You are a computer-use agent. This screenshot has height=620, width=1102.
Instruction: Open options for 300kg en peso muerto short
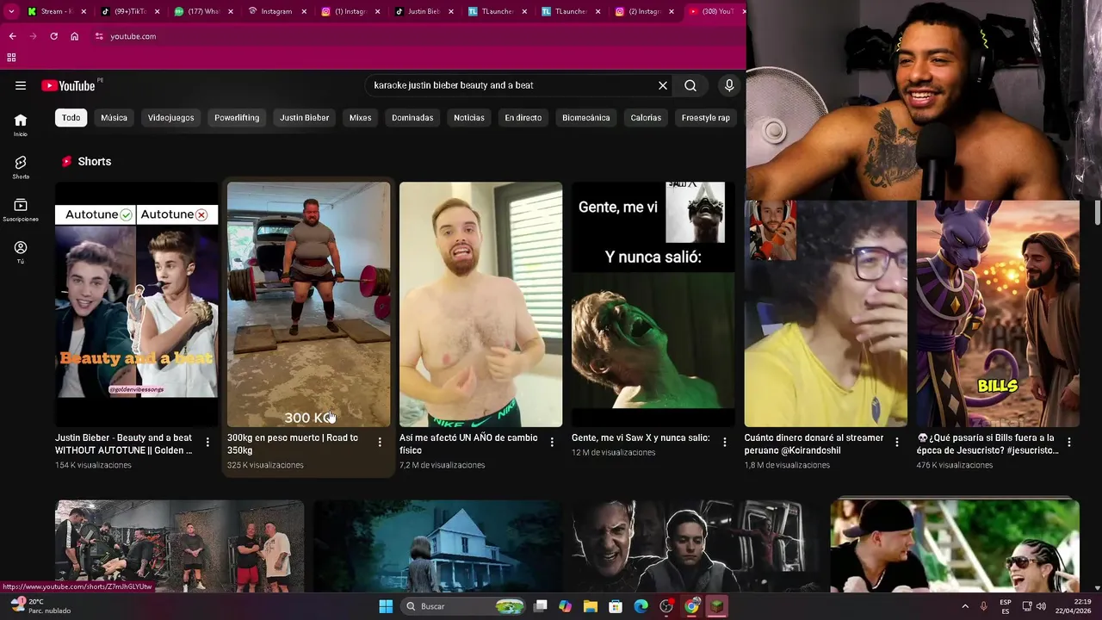[x=380, y=442]
